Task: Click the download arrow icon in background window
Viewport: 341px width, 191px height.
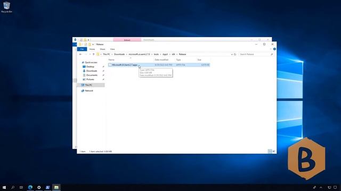Action: coord(75,40)
